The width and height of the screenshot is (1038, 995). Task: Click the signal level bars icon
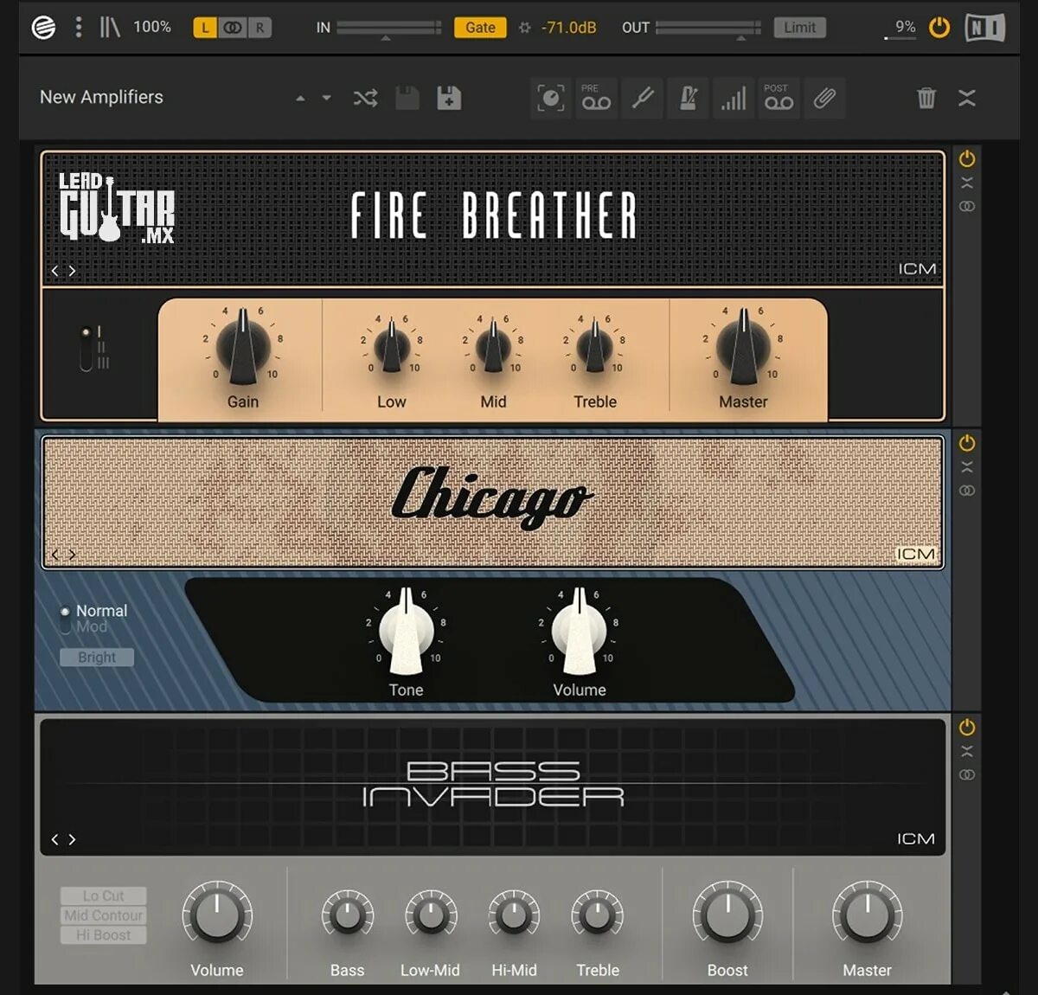pyautogui.click(x=734, y=98)
